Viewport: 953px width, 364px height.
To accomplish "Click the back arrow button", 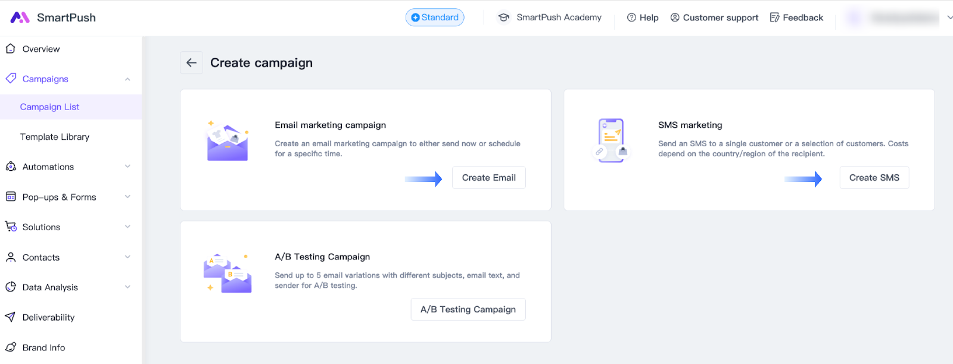I will click(191, 62).
